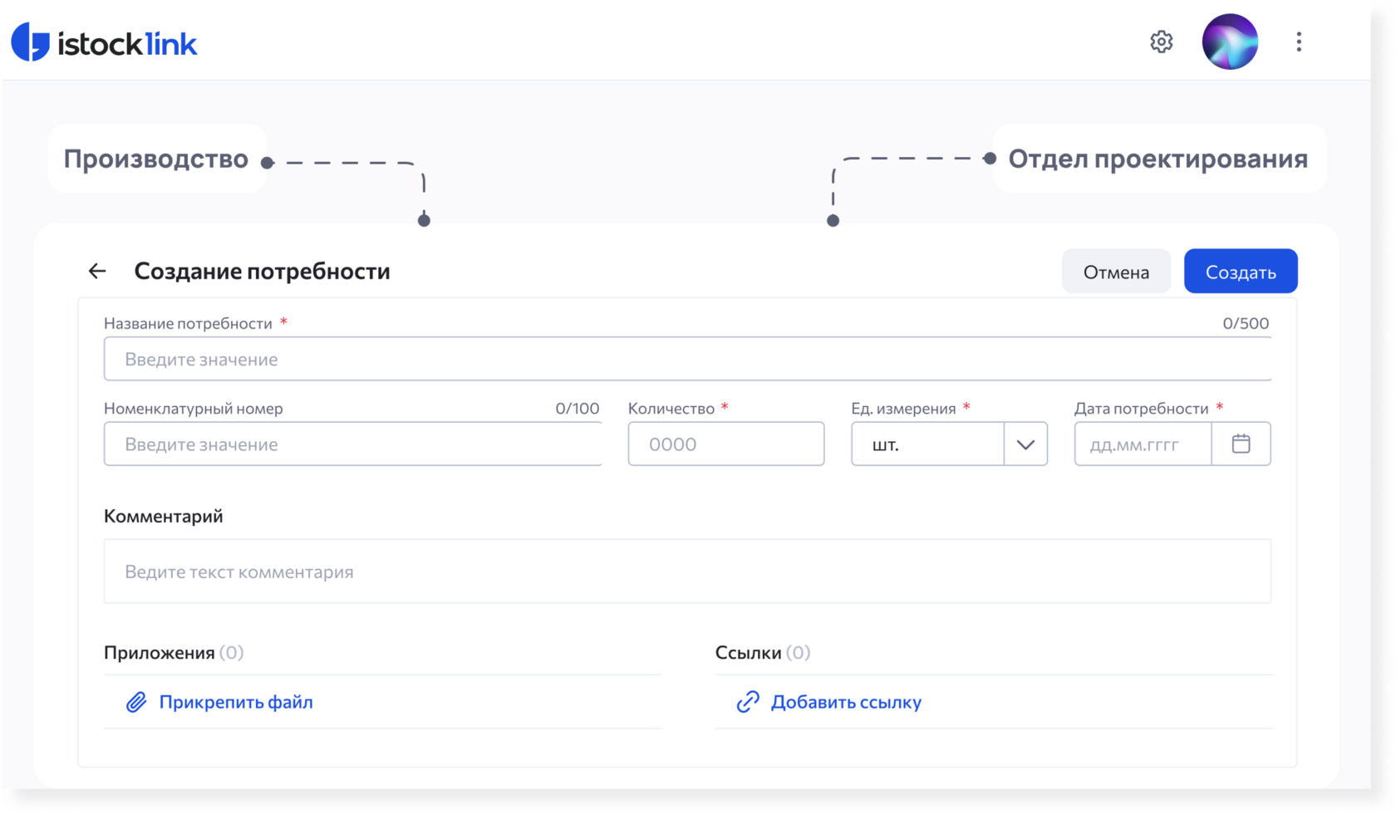Click into the 'Комментарий' text area
This screenshot has height=814, width=1396.
687,571
